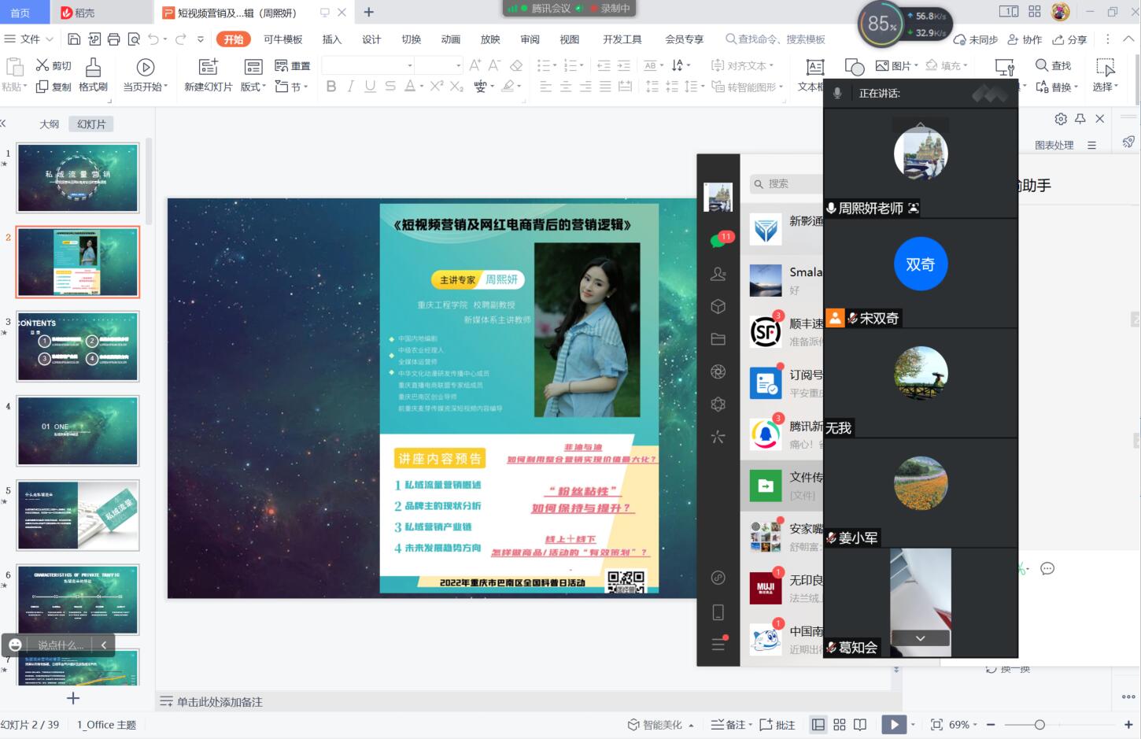Image resolution: width=1141 pixels, height=739 pixels.
Task: Toggle reading view icon in status bar
Action: click(x=860, y=725)
